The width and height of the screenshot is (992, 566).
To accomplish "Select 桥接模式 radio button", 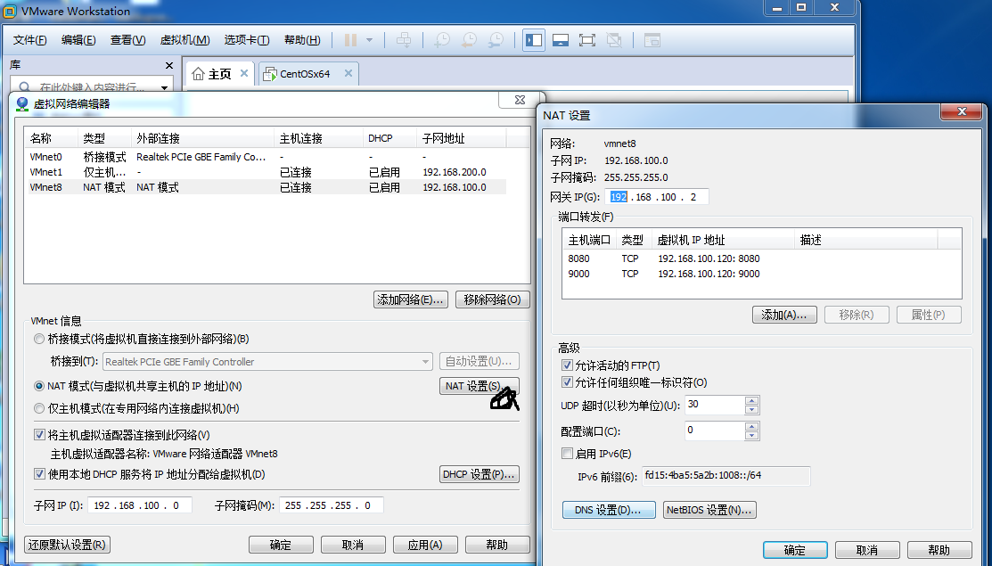I will [39, 339].
